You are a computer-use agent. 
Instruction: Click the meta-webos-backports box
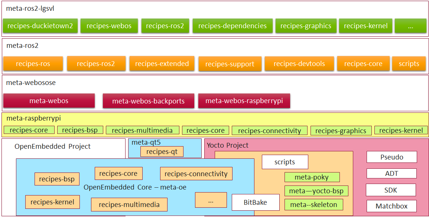148,101
